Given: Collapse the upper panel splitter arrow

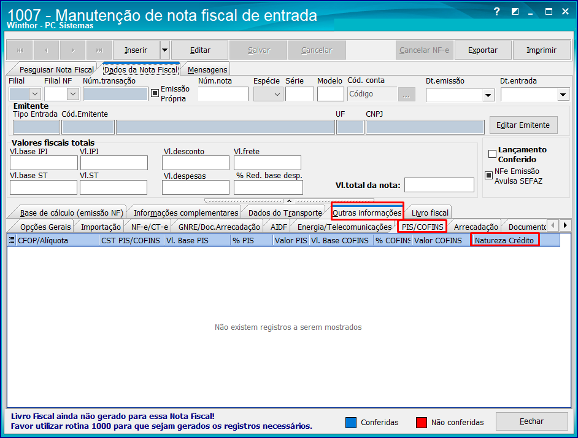Looking at the screenshot, I should click(x=290, y=201).
